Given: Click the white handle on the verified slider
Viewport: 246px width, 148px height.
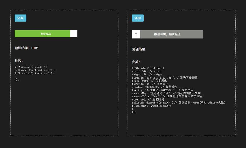Looking at the screenshot, I should tap(74, 34).
